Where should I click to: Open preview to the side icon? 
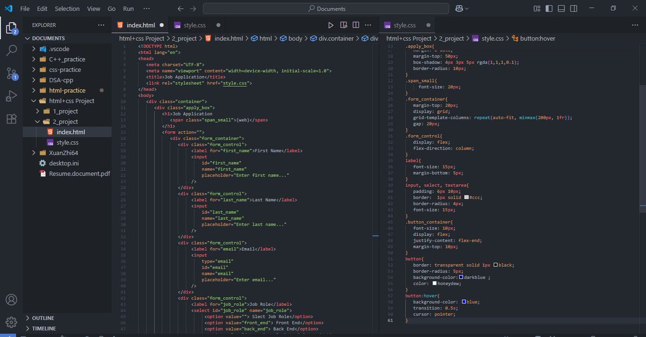pyautogui.click(x=344, y=25)
